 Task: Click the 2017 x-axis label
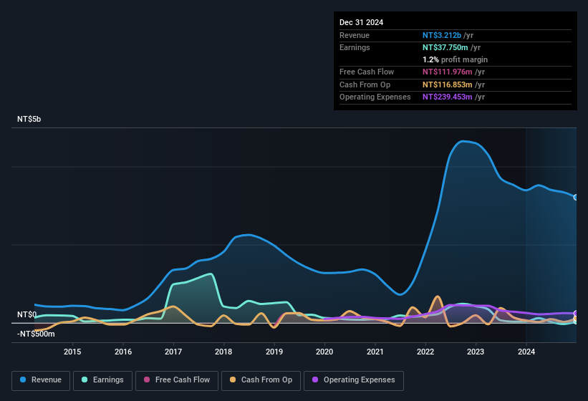point(173,352)
